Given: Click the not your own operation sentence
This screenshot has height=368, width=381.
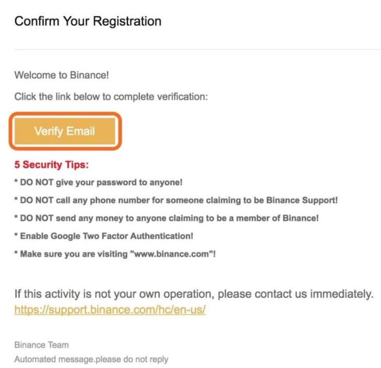Looking at the screenshot, I should point(194,294).
